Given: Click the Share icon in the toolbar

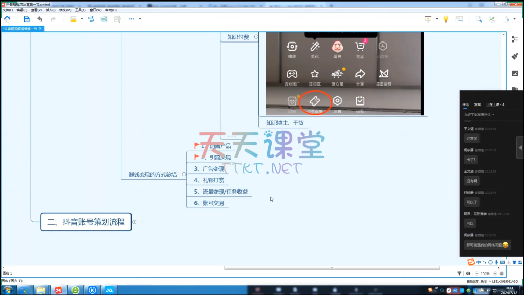Looking at the screenshot, I should tap(492, 19).
